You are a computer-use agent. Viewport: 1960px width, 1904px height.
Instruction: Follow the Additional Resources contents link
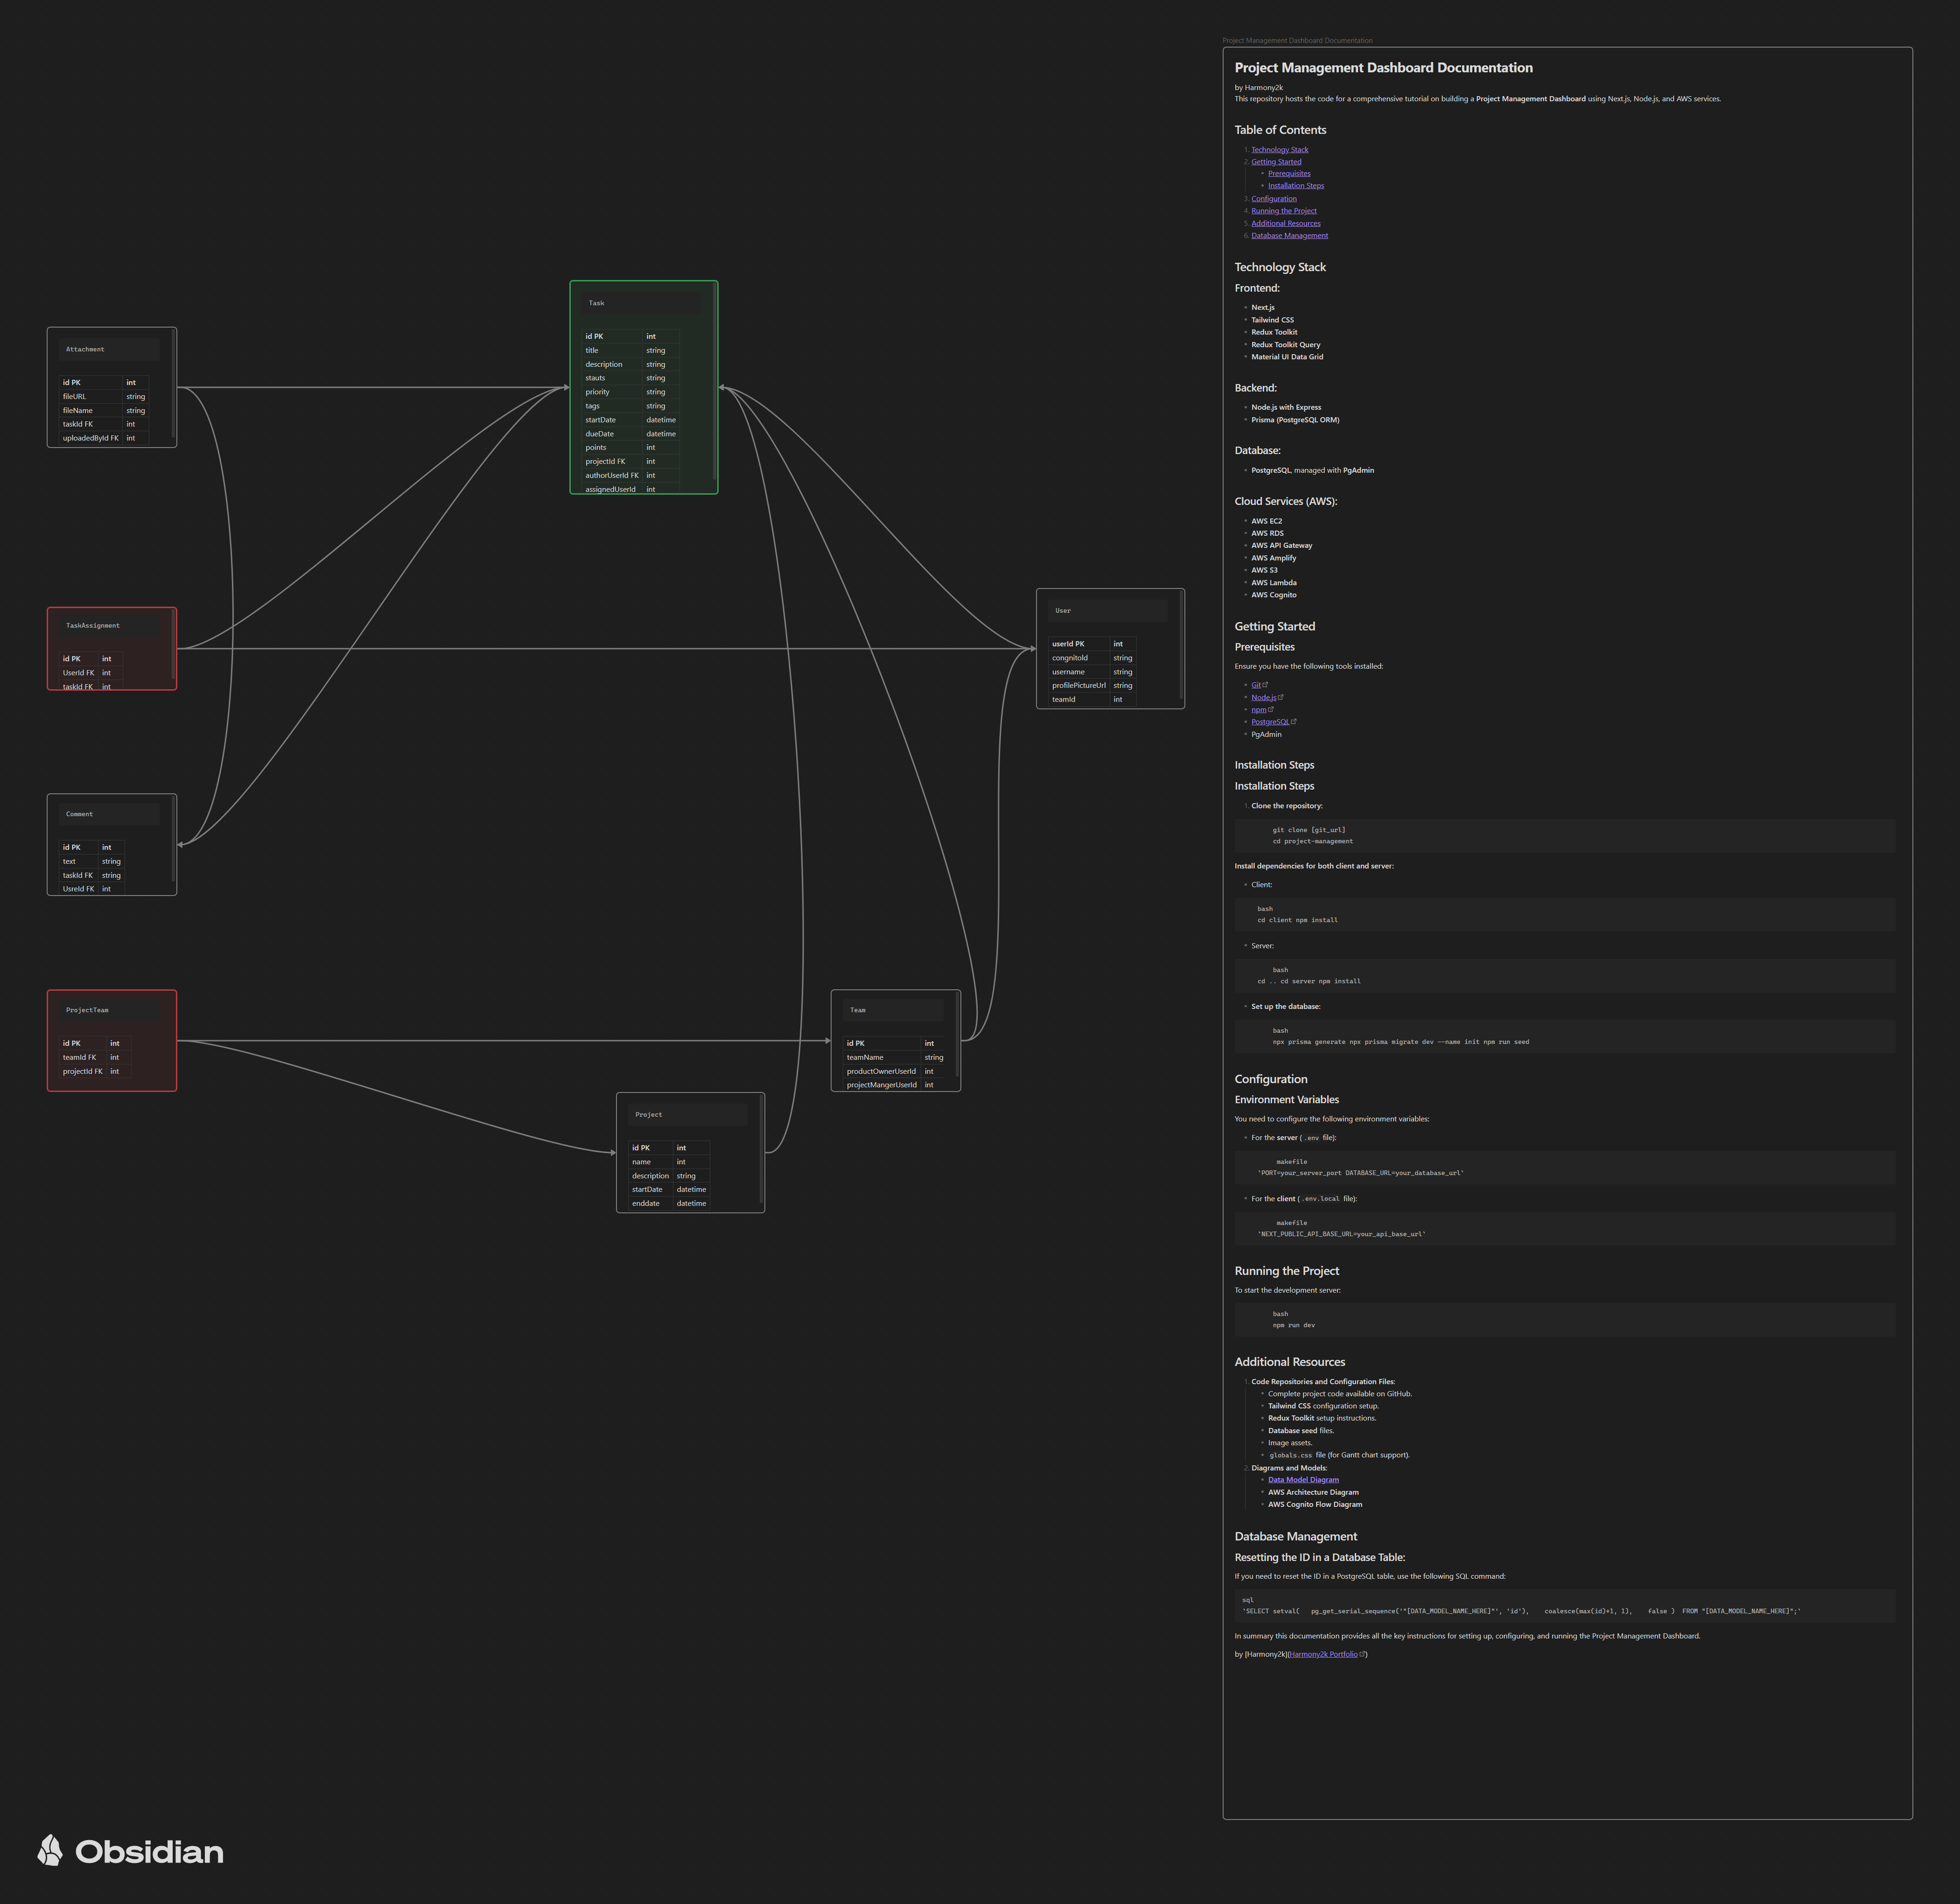click(x=1286, y=223)
